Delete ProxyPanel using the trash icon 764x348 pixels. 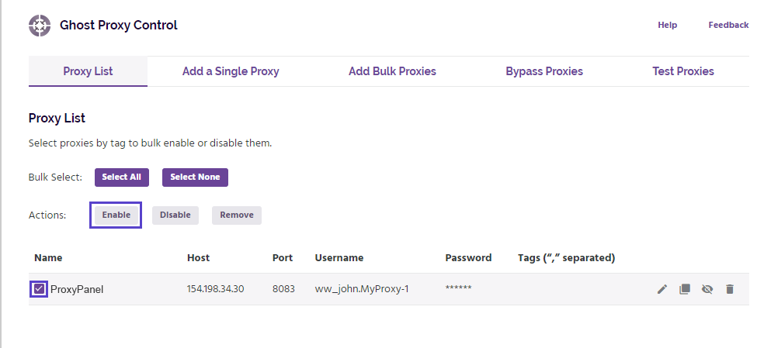(x=729, y=289)
